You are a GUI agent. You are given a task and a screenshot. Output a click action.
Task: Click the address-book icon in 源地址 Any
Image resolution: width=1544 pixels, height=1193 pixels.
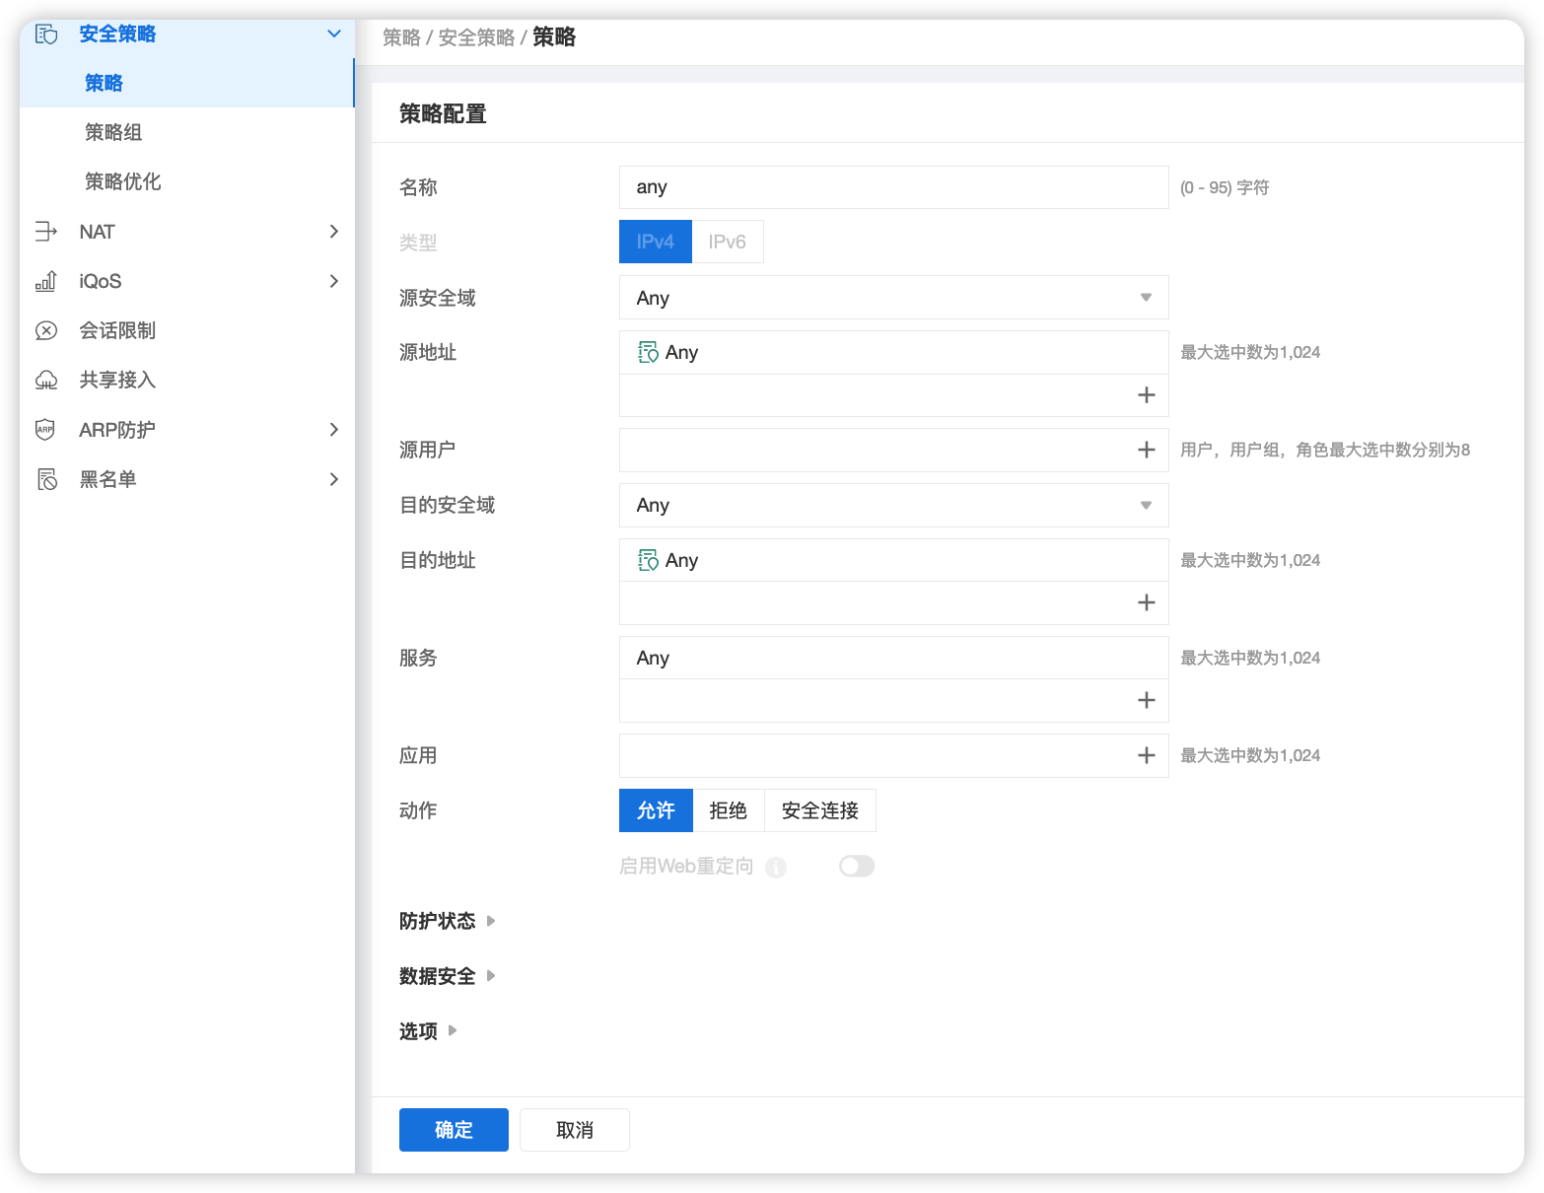(648, 352)
